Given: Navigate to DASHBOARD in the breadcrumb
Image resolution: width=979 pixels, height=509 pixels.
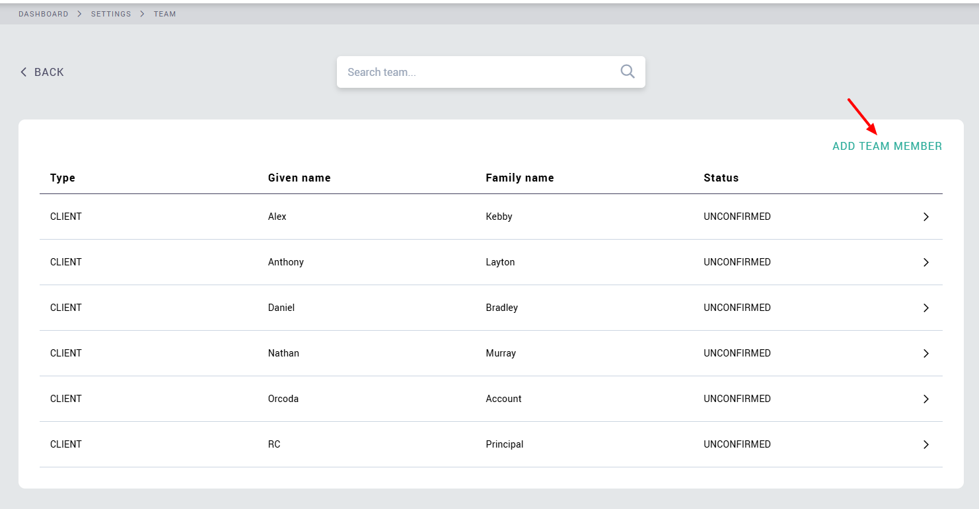Looking at the screenshot, I should pos(43,13).
